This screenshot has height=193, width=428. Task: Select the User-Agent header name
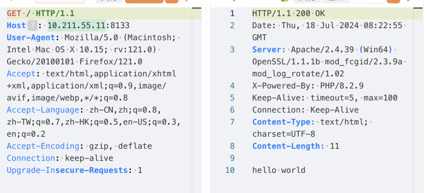(31, 38)
